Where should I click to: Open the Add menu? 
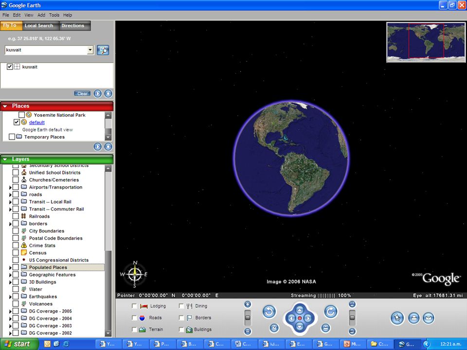(x=41, y=15)
